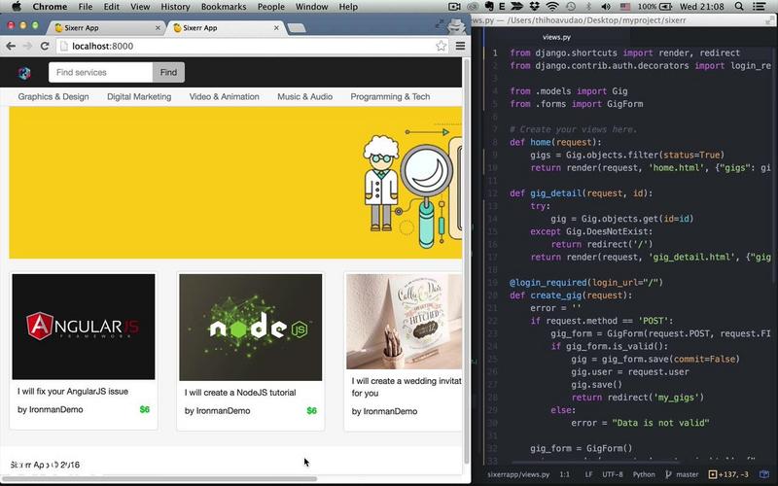The image size is (778, 486).
Task: Click the Wi-Fi status icon
Action: tap(552, 7)
